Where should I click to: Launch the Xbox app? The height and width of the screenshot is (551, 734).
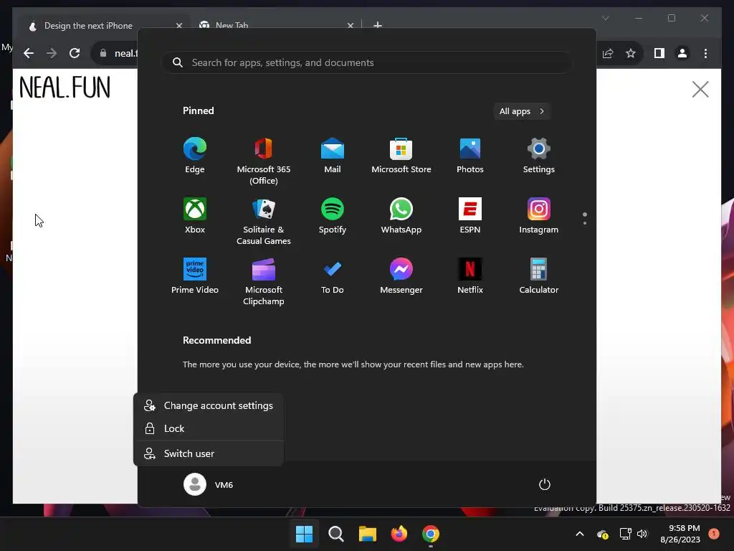(x=195, y=215)
